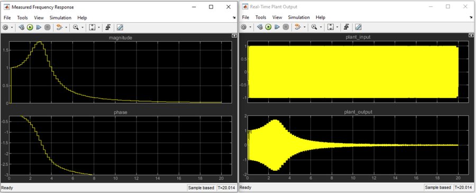Open View menu in Real-Time Plant Output window
The image size is (476, 193).
pyautogui.click(x=277, y=17)
